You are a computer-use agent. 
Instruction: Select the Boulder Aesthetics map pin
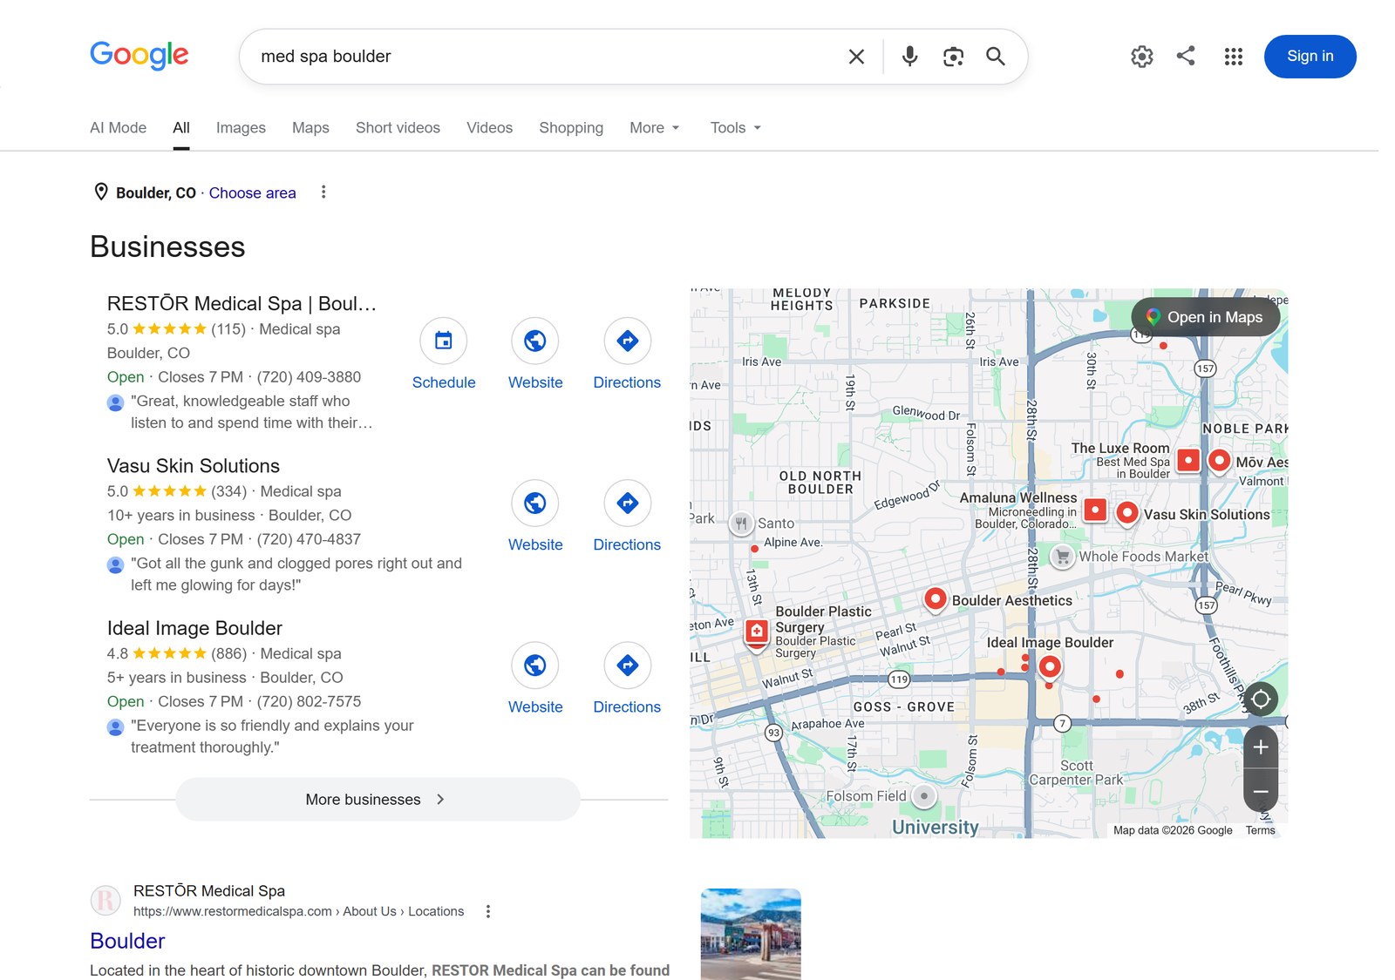(936, 599)
